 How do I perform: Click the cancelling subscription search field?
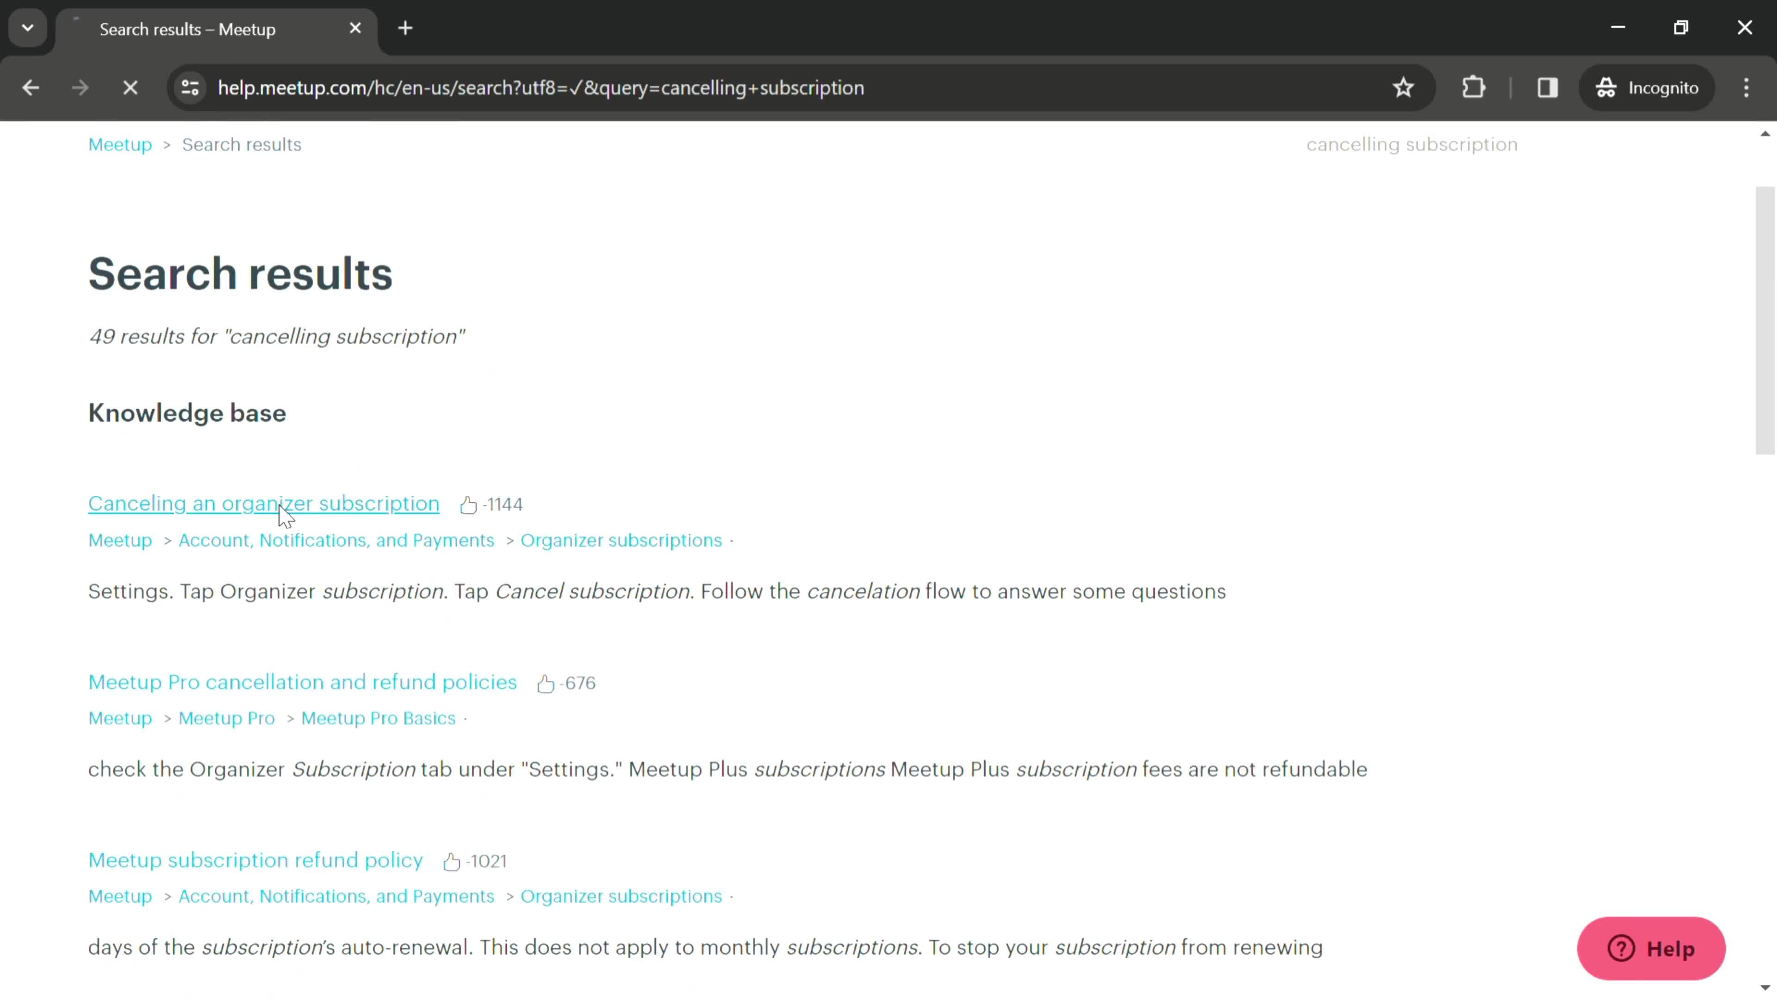1411,145
